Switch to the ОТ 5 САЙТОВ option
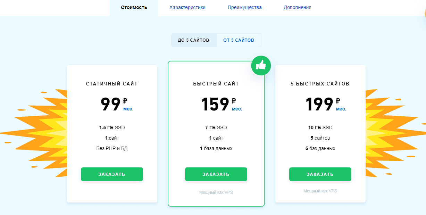 coord(239,40)
